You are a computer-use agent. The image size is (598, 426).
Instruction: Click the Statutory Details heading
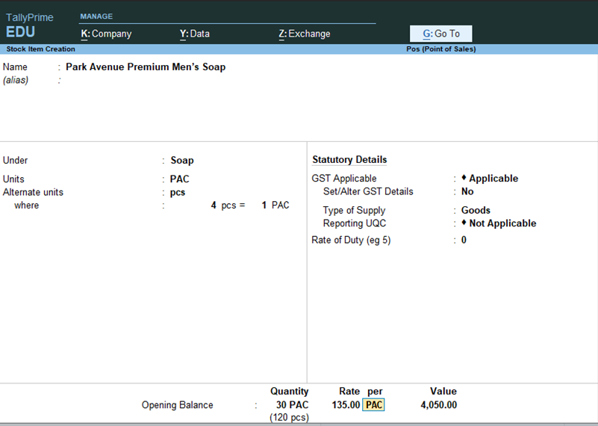click(x=349, y=159)
